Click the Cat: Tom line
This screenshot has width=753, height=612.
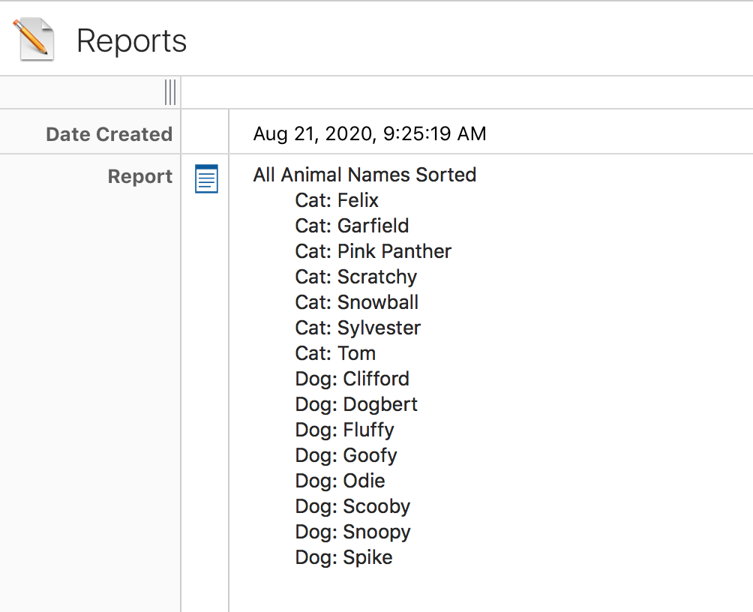[x=335, y=353]
